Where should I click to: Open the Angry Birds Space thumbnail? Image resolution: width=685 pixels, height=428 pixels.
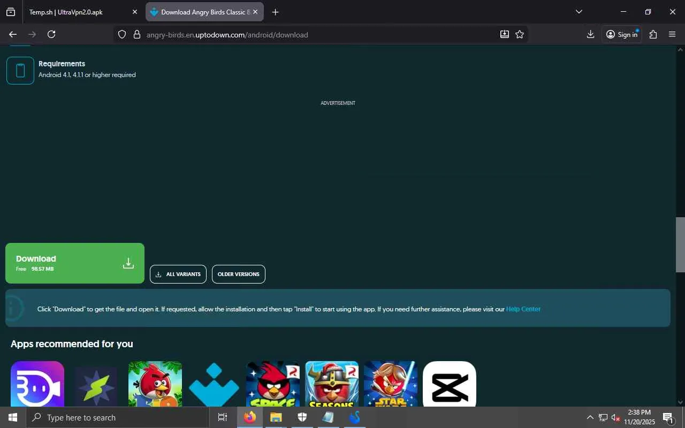point(273,384)
